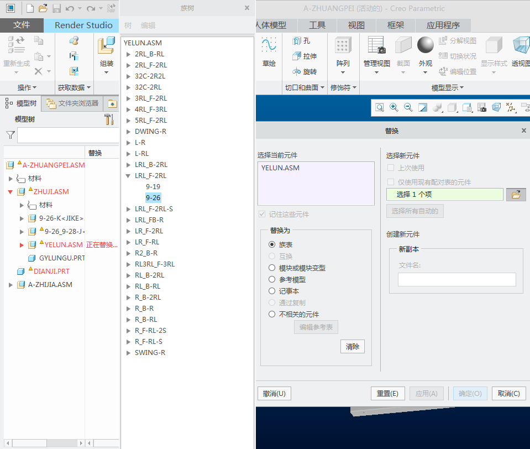The width and height of the screenshot is (530, 449).
Task: Click the 重置(E) button
Action: coord(388,394)
